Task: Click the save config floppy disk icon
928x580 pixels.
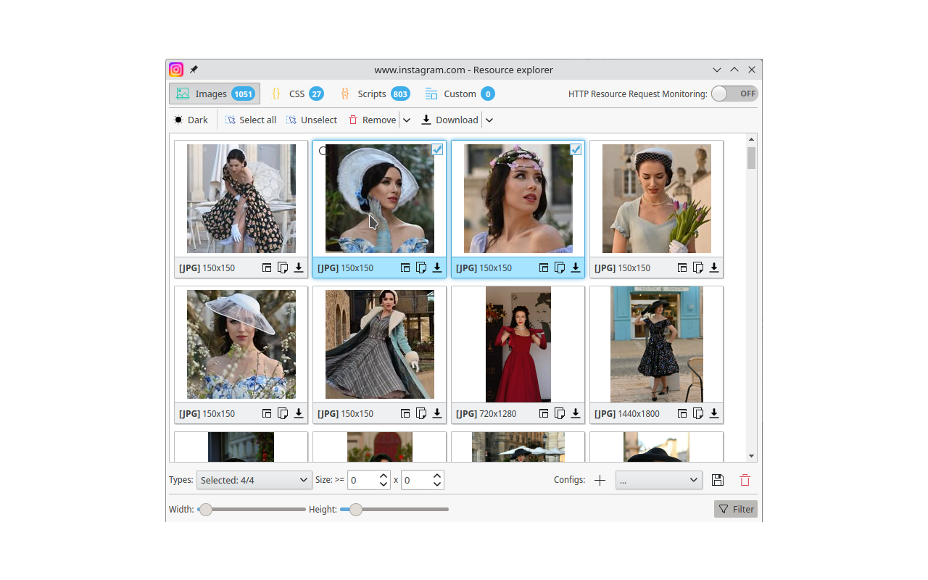Action: point(717,480)
